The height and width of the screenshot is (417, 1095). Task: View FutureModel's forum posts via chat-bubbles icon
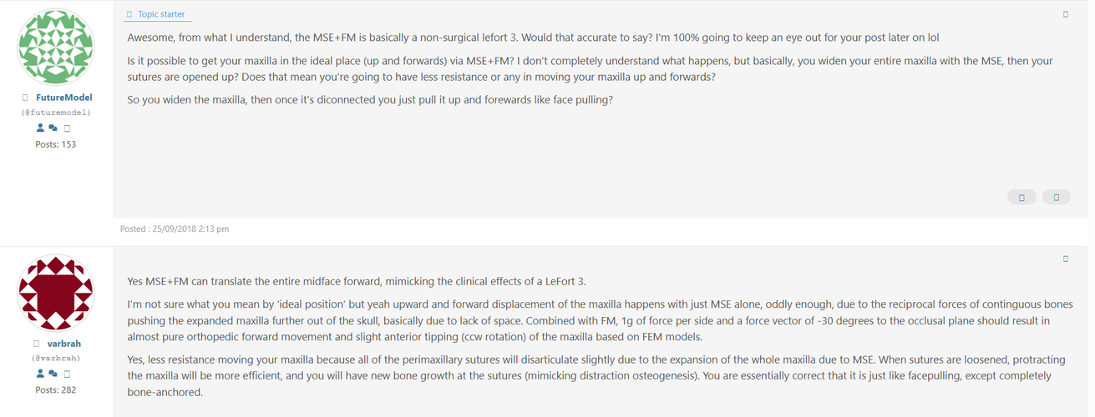(53, 128)
